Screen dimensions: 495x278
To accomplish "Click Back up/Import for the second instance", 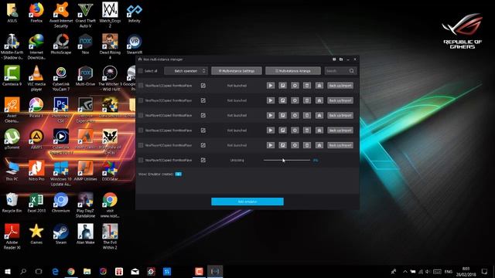I will click(x=340, y=100).
